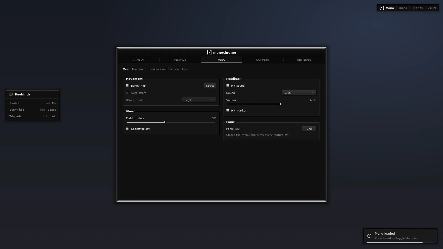Image resolution: width=443 pixels, height=249 pixels.
Task: Open the SETTINGS tab
Action: (x=304, y=59)
